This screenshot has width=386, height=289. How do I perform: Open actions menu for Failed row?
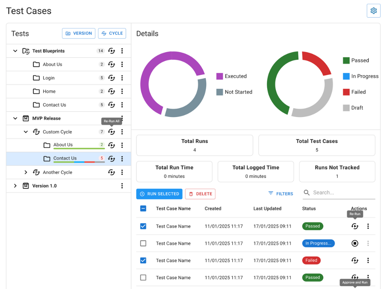(x=368, y=260)
